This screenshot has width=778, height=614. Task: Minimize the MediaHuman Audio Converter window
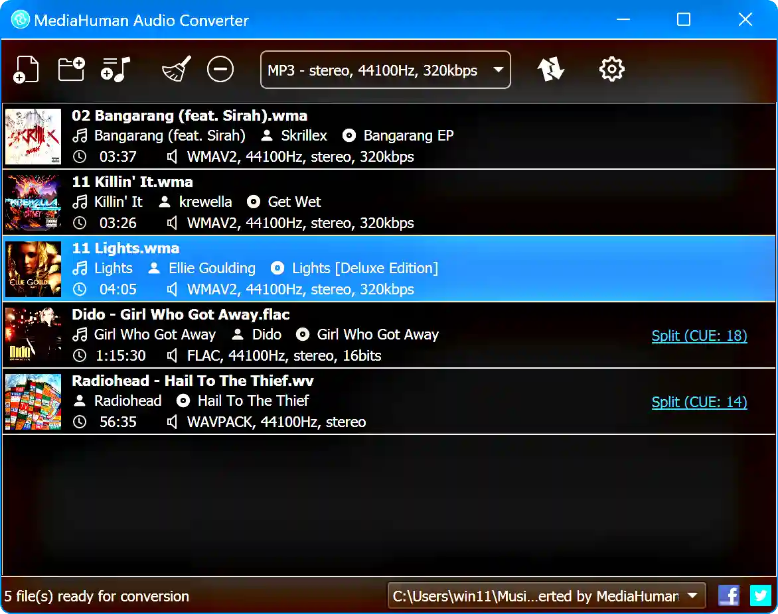tap(623, 20)
